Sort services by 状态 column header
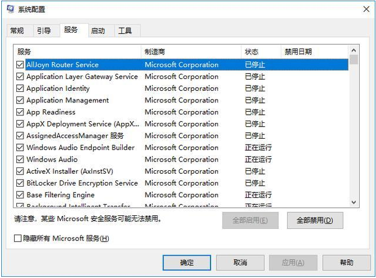 click(x=260, y=52)
